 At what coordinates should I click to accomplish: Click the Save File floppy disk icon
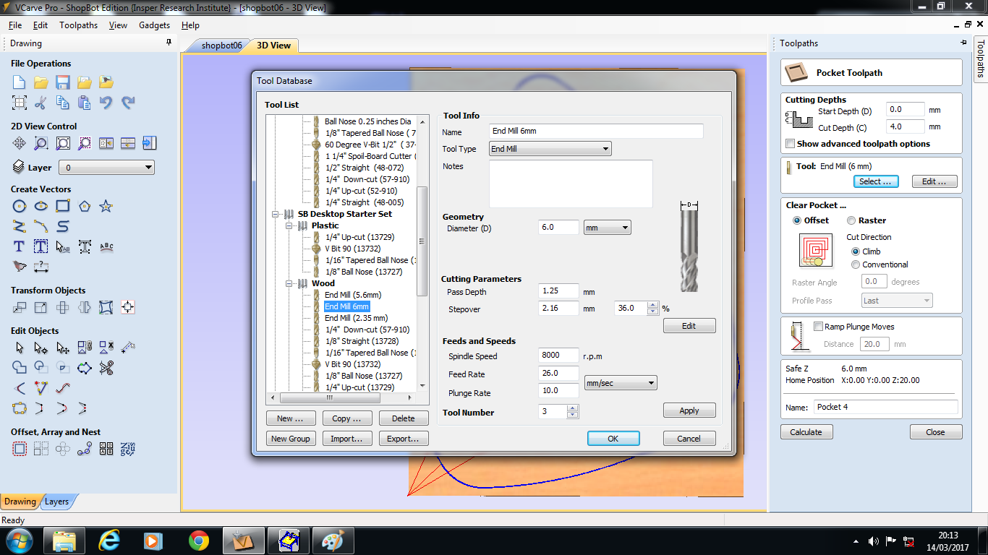63,82
